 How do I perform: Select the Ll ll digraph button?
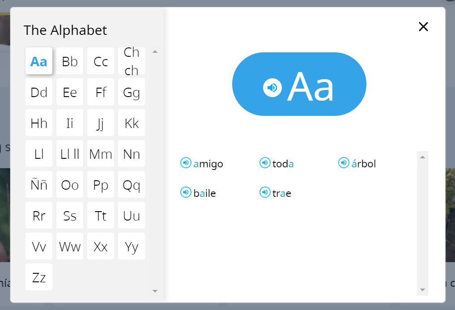point(69,153)
